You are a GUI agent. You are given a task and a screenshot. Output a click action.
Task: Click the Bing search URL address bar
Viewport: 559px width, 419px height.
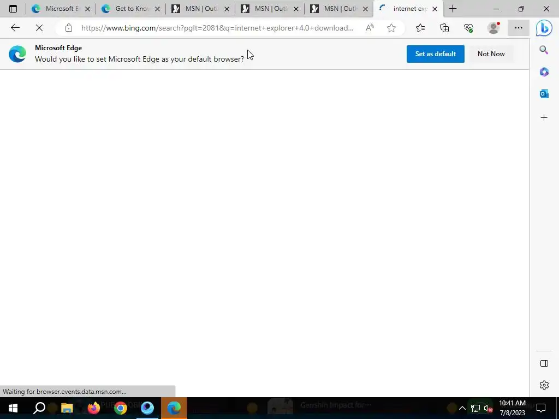tap(217, 28)
